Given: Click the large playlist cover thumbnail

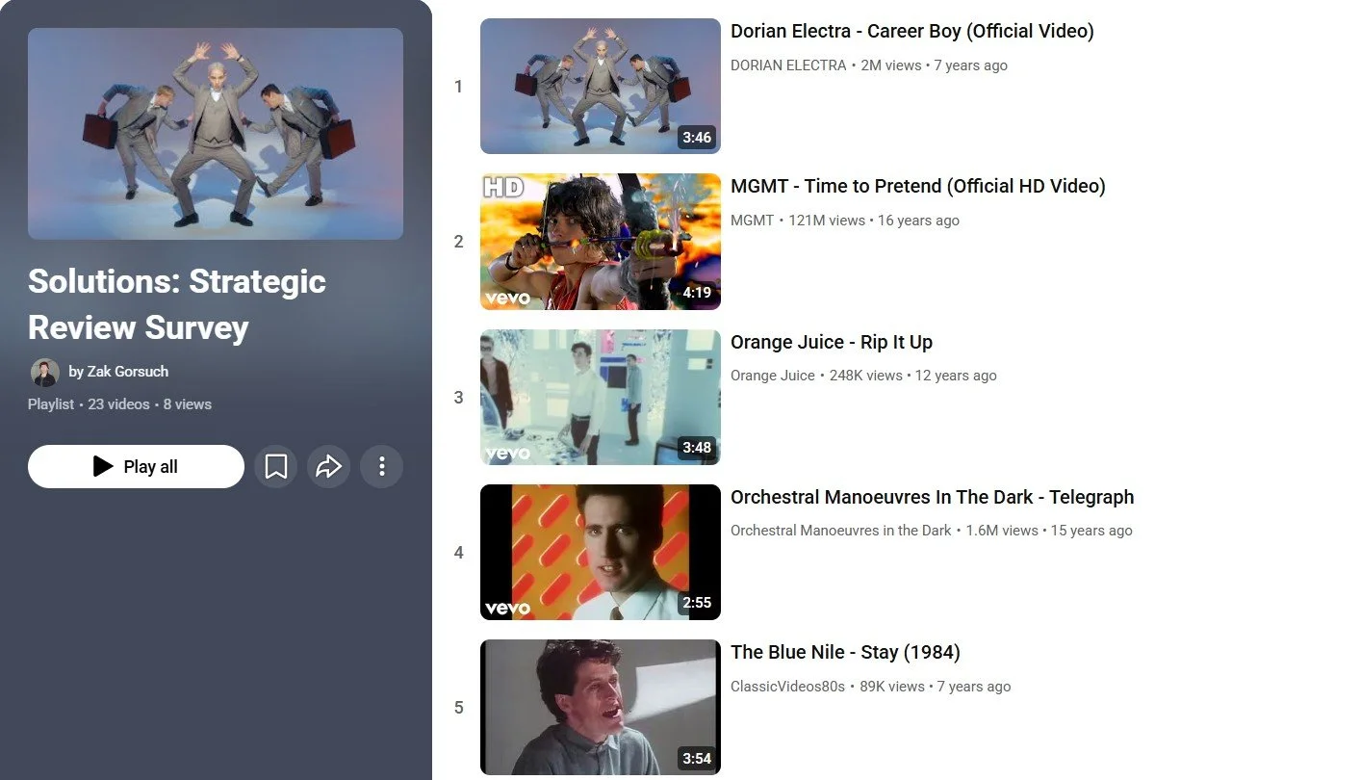Looking at the screenshot, I should point(216,134).
